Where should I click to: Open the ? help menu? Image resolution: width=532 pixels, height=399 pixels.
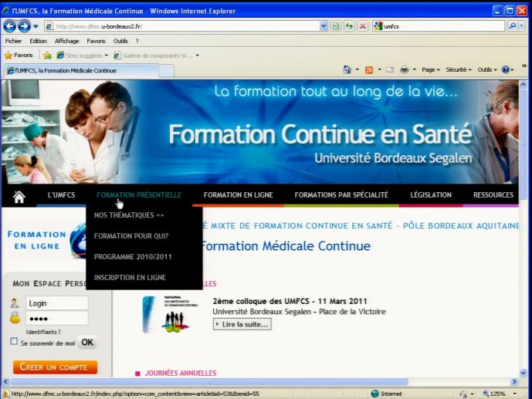137,41
